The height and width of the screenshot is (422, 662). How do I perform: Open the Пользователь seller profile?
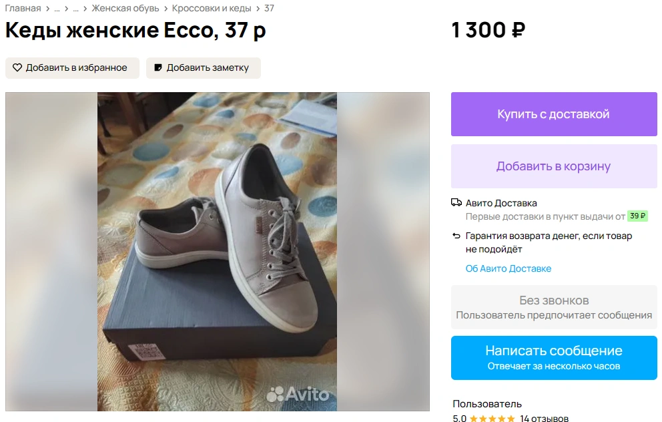(x=487, y=404)
